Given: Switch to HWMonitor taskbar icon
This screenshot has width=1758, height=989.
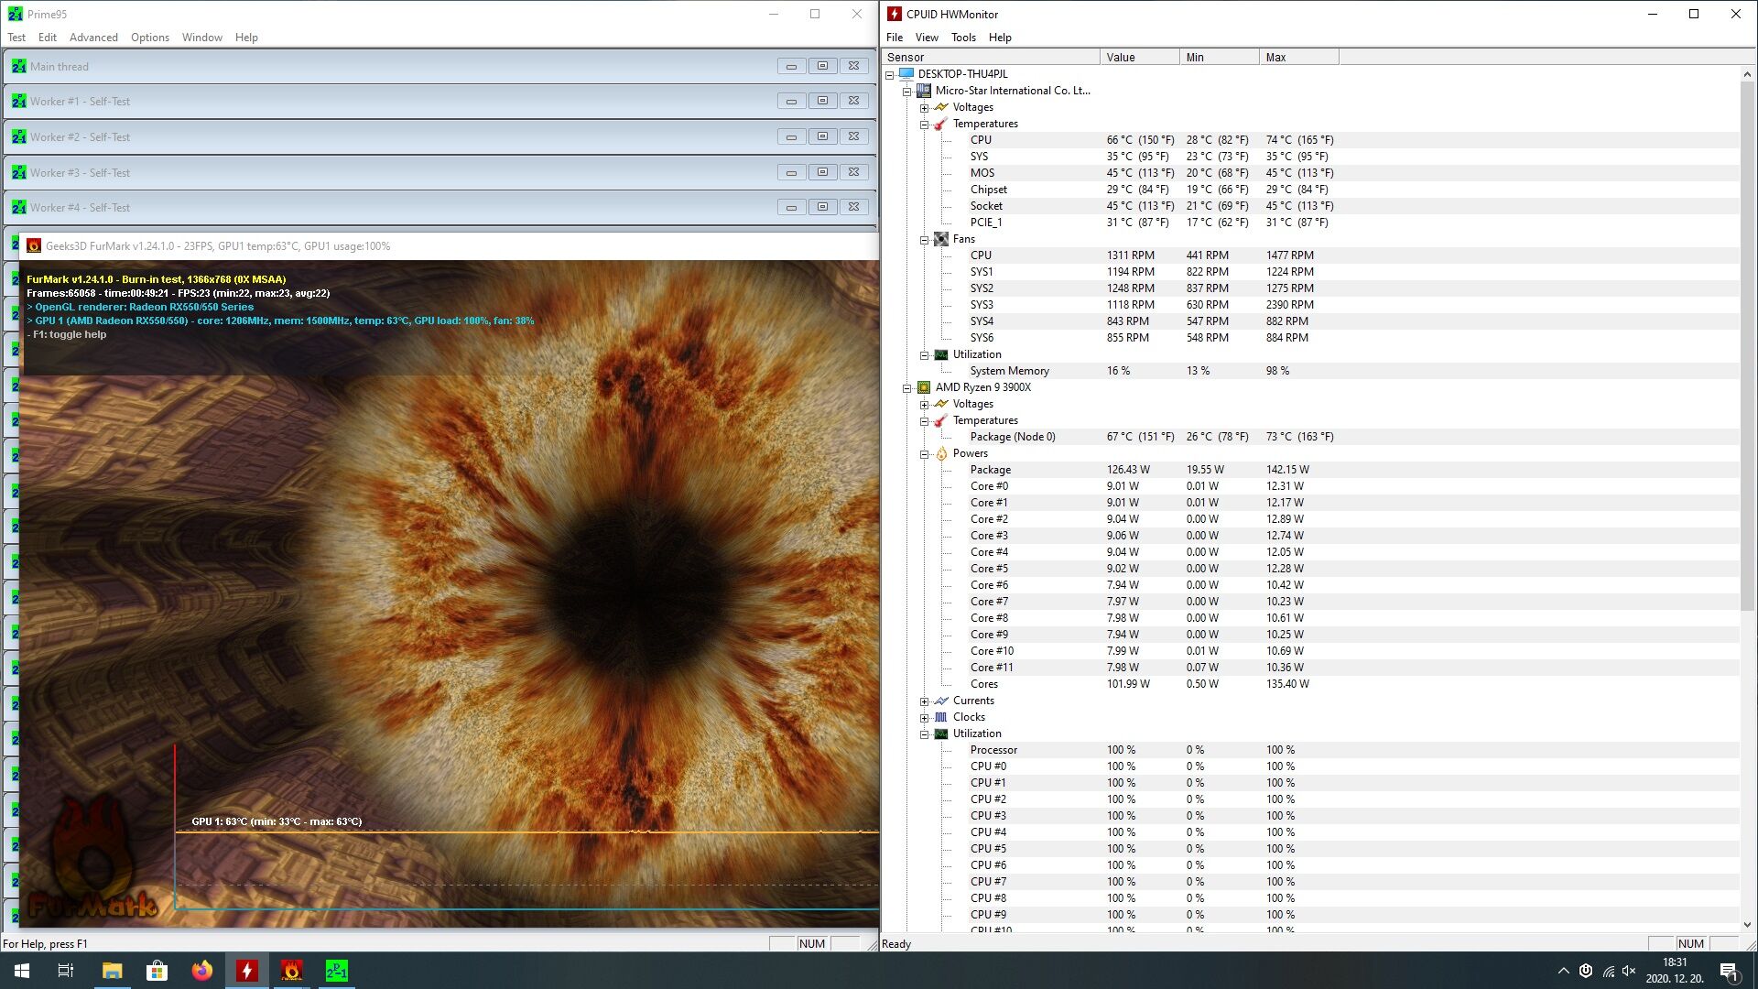Looking at the screenshot, I should [x=246, y=971].
